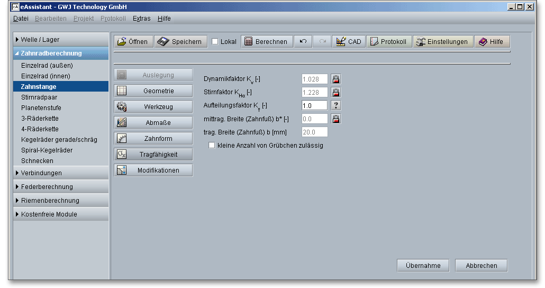
Task: Expand the Welle / Lager section
Action: (61, 40)
